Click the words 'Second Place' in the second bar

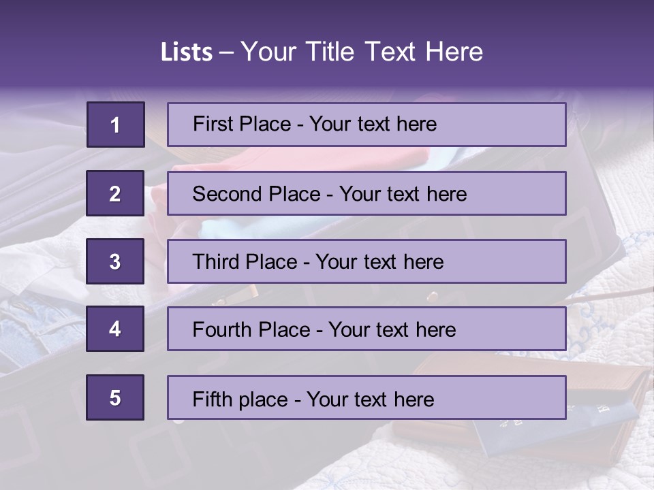point(257,194)
